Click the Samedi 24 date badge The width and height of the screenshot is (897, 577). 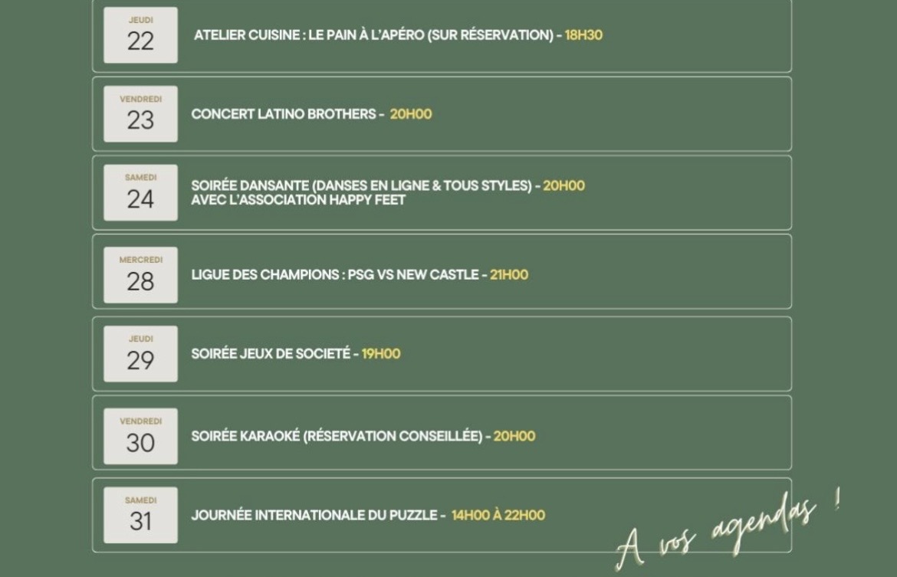point(140,193)
